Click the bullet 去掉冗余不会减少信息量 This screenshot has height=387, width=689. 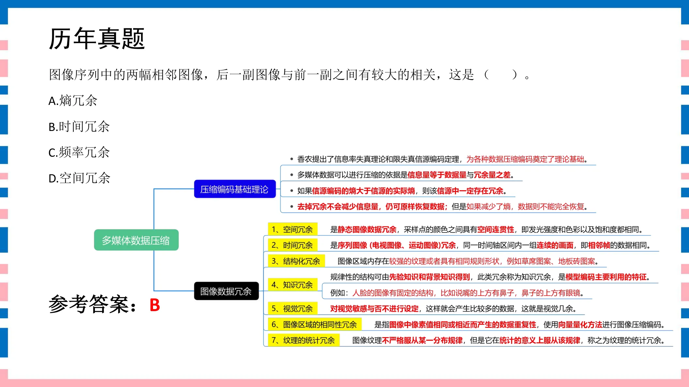pyautogui.click(x=439, y=207)
